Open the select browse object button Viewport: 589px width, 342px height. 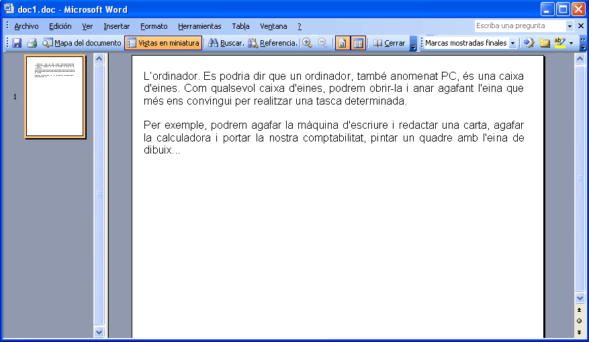pyautogui.click(x=580, y=321)
